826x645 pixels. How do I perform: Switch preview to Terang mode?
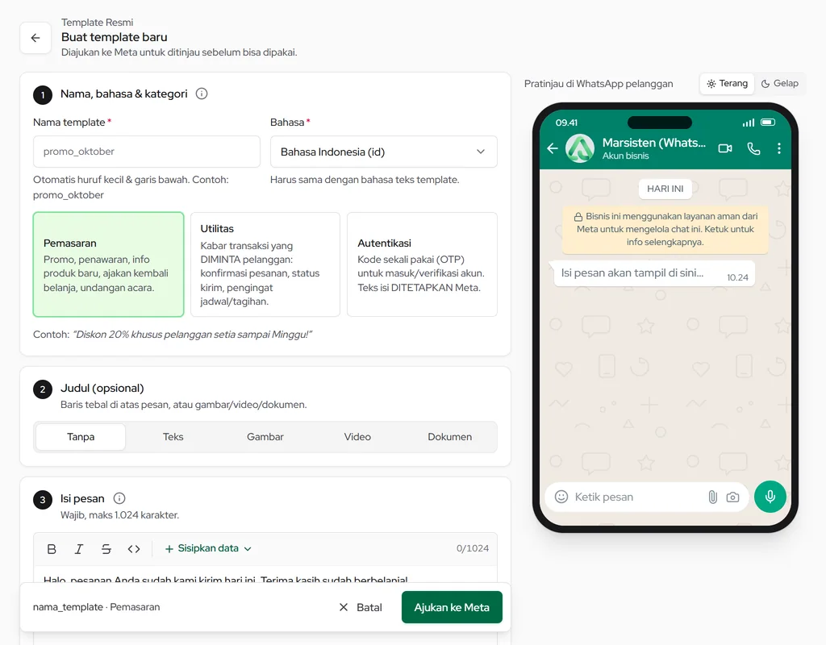tap(728, 83)
